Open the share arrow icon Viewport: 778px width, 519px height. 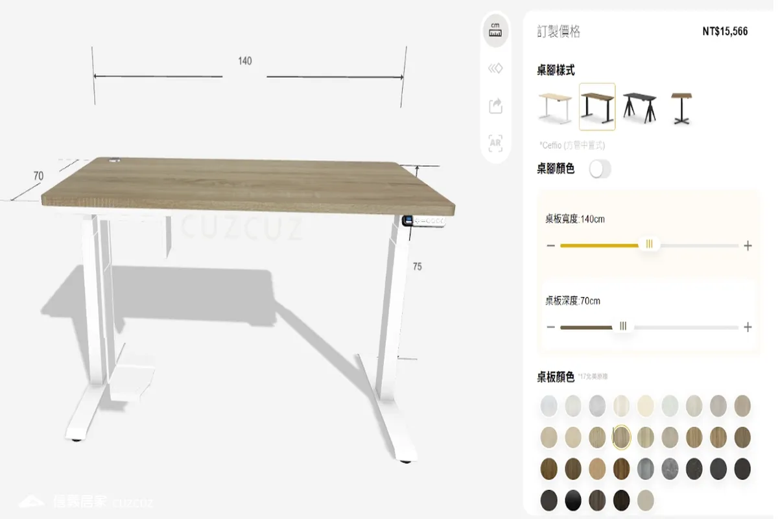pos(496,106)
